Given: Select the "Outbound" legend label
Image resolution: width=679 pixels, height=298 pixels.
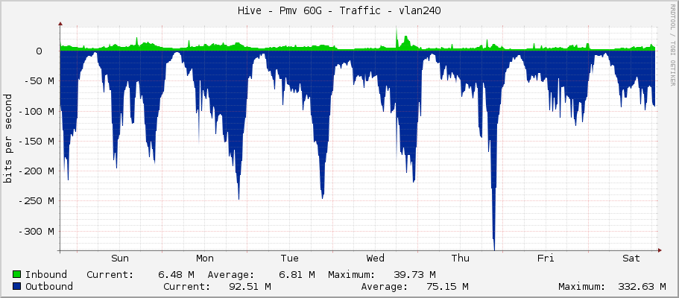Looking at the screenshot, I should (49, 286).
